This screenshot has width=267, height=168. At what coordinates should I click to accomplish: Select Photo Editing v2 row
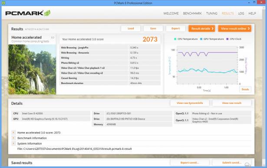[110, 63]
